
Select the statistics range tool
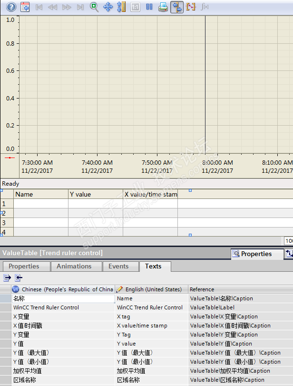(191, 7)
